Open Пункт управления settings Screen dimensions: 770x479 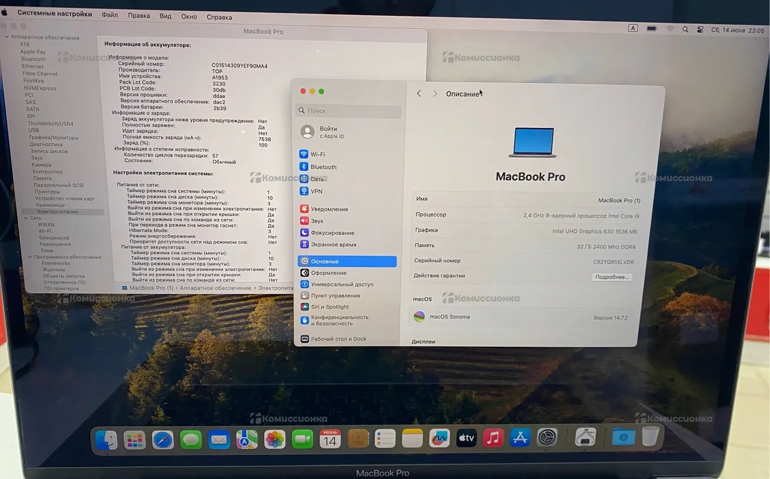click(334, 296)
